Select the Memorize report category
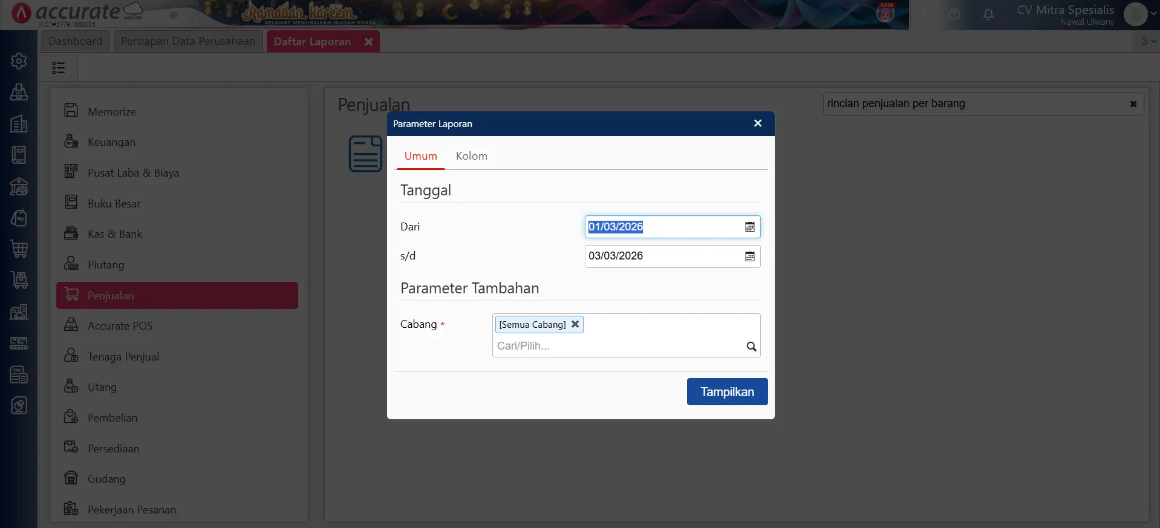Viewport: 1160px width, 528px height. point(177,111)
